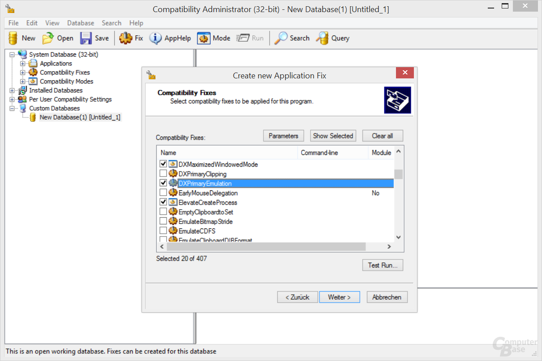This screenshot has height=361, width=542.
Task: Uncheck the ElevateCreateProcess checkbox
Action: coord(163,202)
